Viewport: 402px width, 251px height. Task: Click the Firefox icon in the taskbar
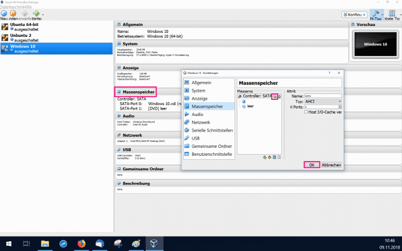(x=81, y=243)
